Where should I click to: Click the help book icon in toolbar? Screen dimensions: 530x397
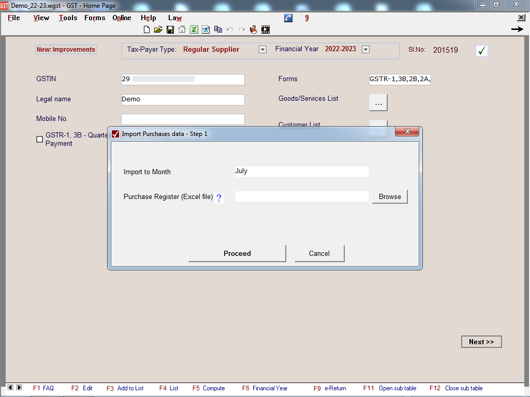(x=254, y=29)
